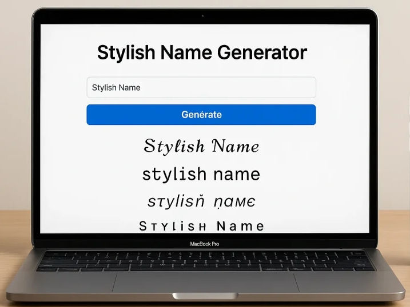
Task: Pick the italic small-caps stylish name result
Action: coord(201,201)
